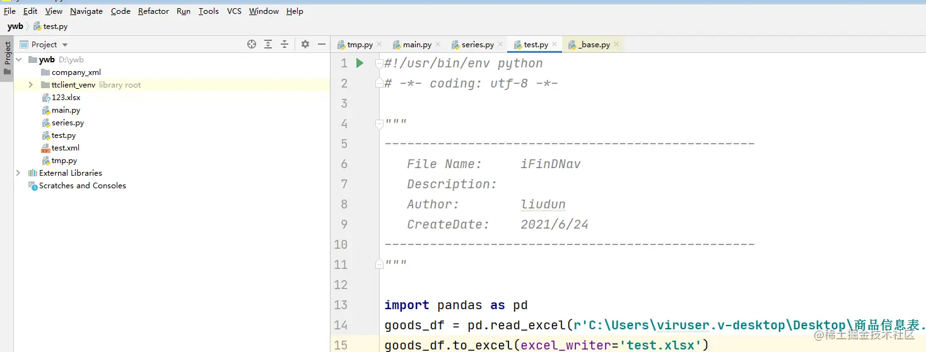Click fold end marker at line 2
The height and width of the screenshot is (352, 926).
[x=379, y=83]
